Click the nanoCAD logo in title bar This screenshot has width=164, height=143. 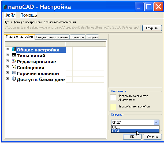click(x=5, y=7)
